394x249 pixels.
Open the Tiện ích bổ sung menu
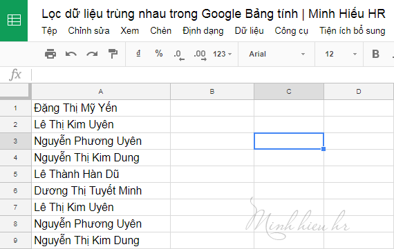tap(353, 31)
